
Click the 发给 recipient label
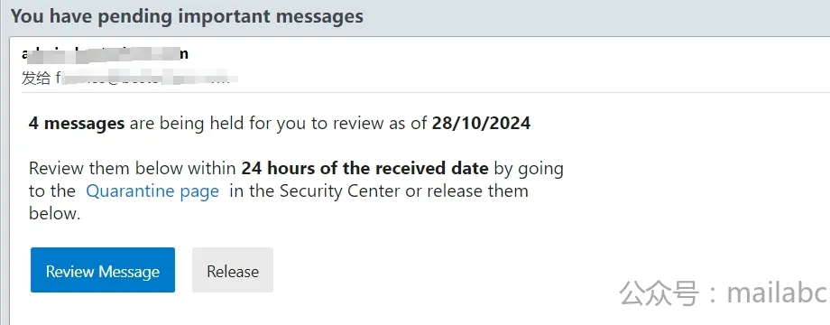coord(36,79)
